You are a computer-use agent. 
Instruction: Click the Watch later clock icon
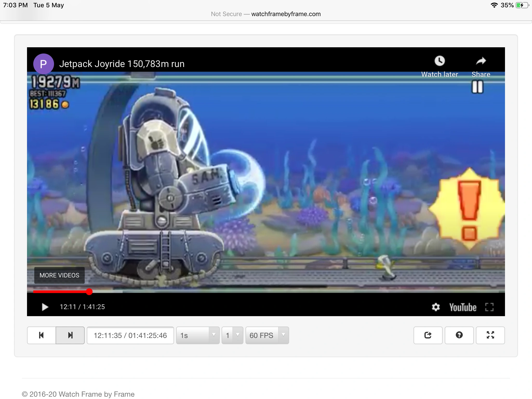tap(440, 61)
